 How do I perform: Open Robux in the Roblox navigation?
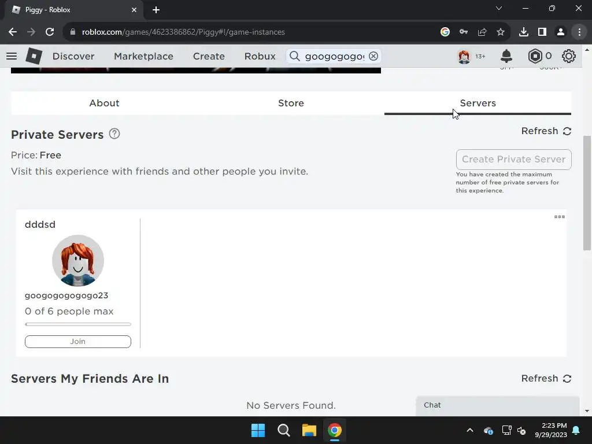pos(260,56)
